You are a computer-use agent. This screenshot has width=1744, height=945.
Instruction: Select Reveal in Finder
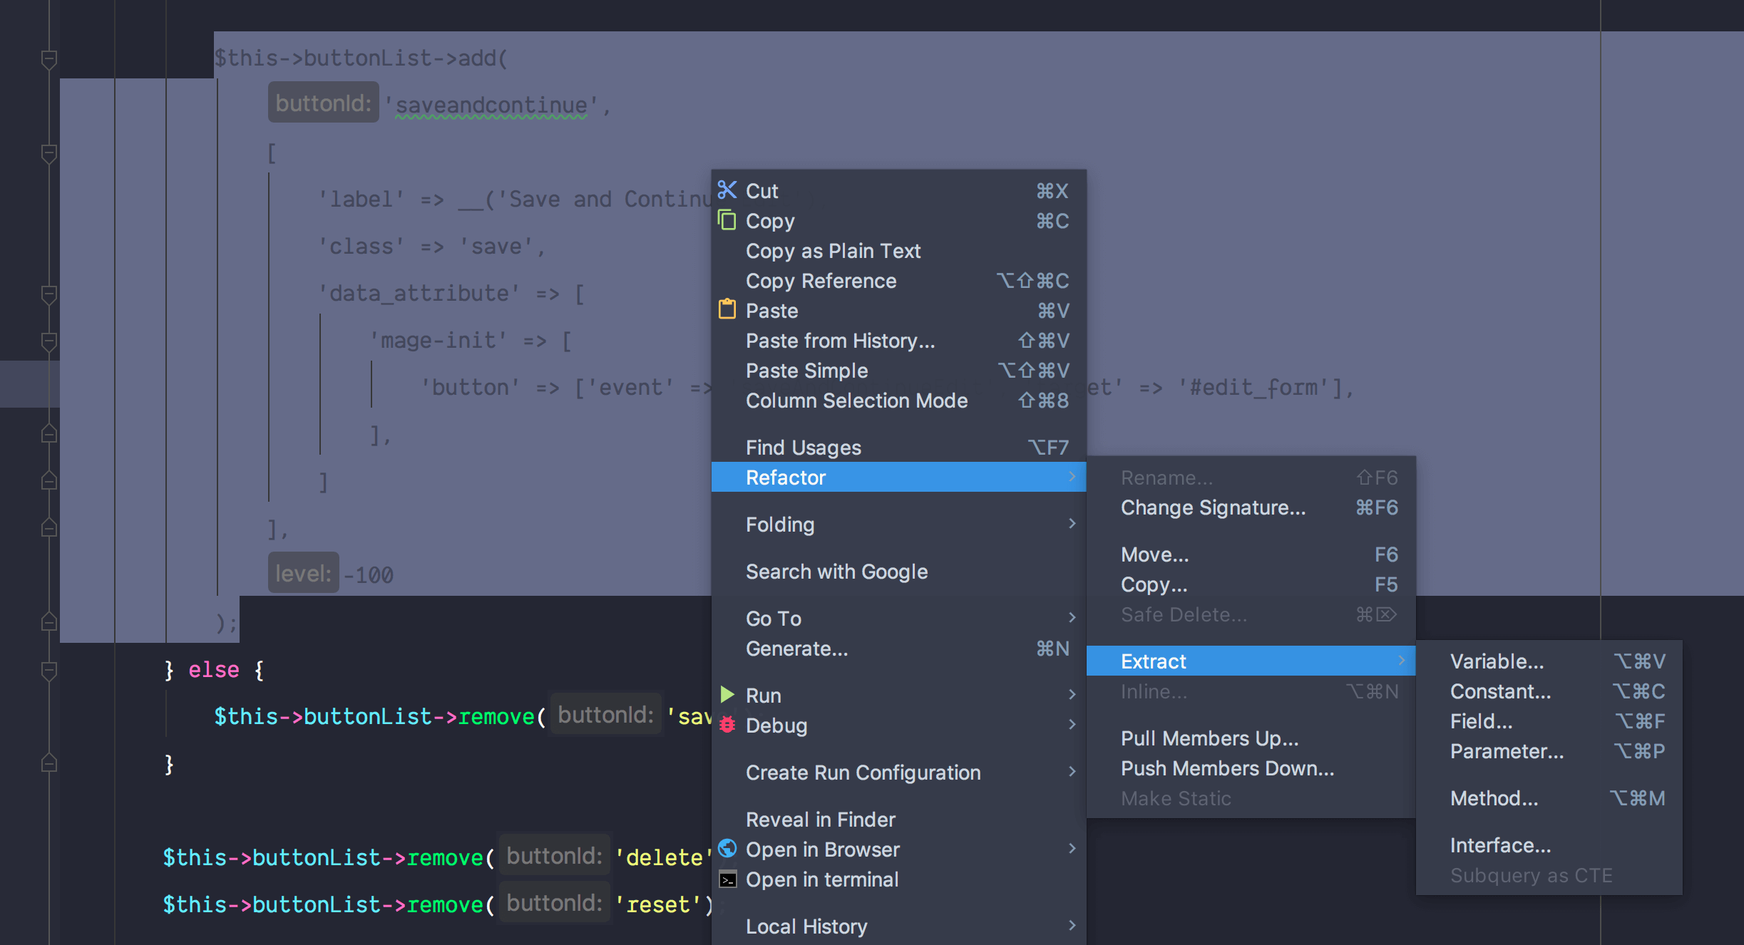(898, 820)
